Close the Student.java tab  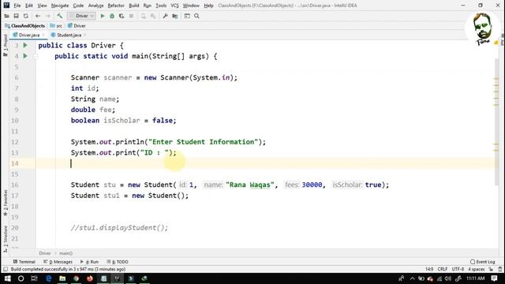point(85,35)
